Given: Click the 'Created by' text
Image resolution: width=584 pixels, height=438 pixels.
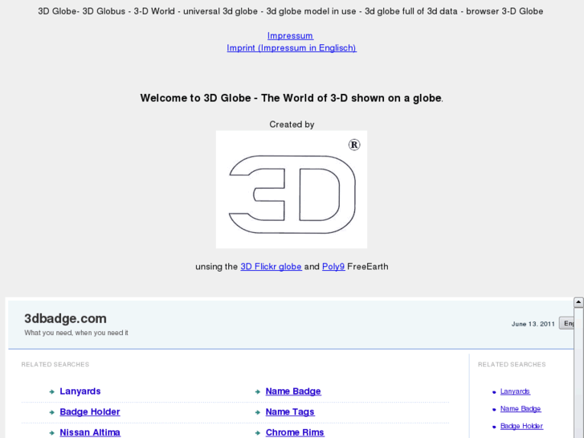Looking at the screenshot, I should tap(292, 125).
